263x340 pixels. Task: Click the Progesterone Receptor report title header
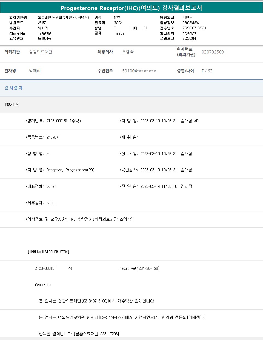point(131,8)
